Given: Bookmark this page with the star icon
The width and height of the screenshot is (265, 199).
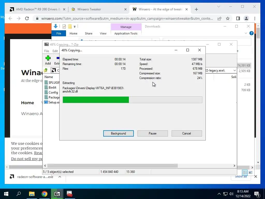Looking at the screenshot, I should pyautogui.click(x=228, y=18).
